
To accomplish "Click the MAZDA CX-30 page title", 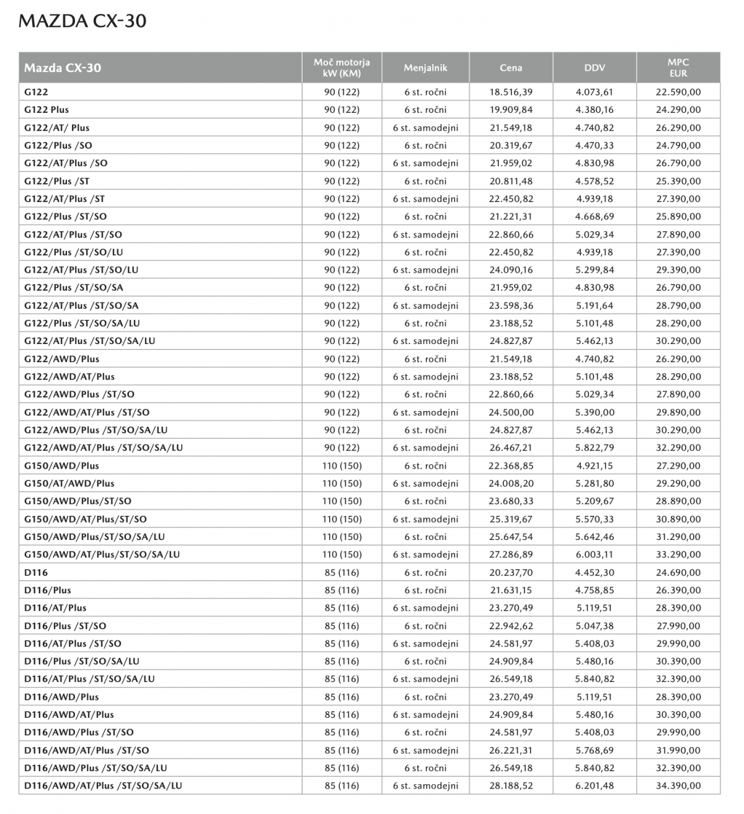I will [x=82, y=21].
